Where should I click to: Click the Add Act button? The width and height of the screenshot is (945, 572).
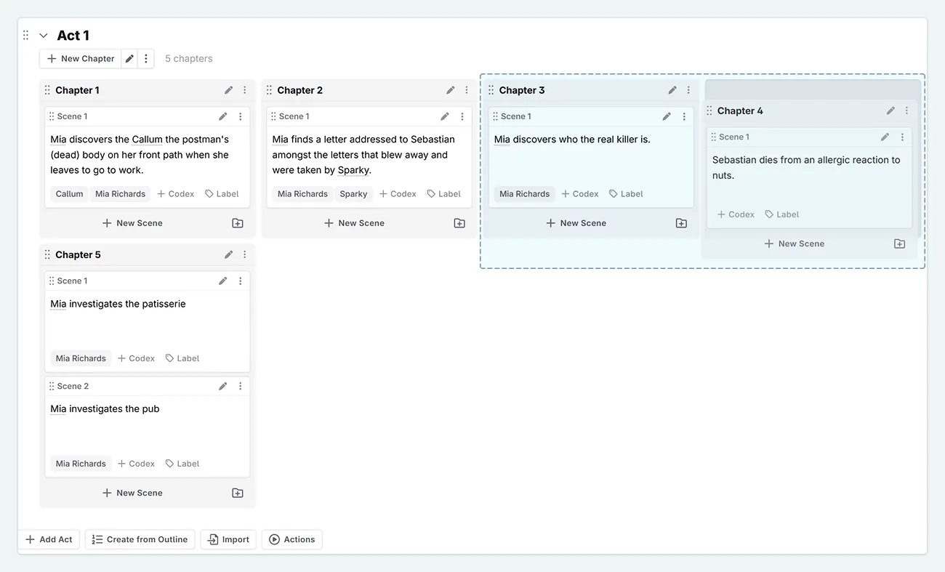click(x=49, y=539)
